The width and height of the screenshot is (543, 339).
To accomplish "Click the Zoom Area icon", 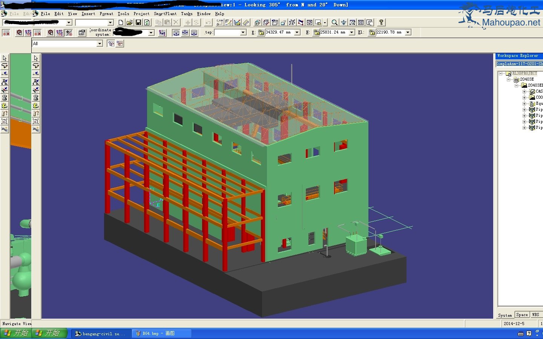I will (x=352, y=22).
